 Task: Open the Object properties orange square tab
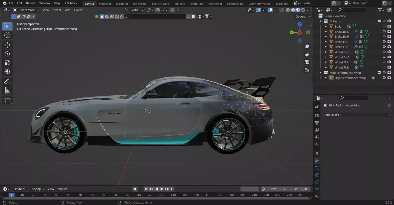pos(317,153)
